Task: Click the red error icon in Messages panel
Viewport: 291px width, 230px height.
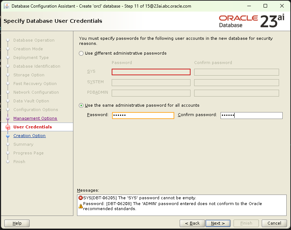Action: pos(81,198)
